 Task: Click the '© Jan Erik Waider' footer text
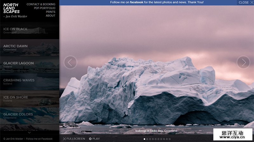pyautogui.click(x=13, y=139)
